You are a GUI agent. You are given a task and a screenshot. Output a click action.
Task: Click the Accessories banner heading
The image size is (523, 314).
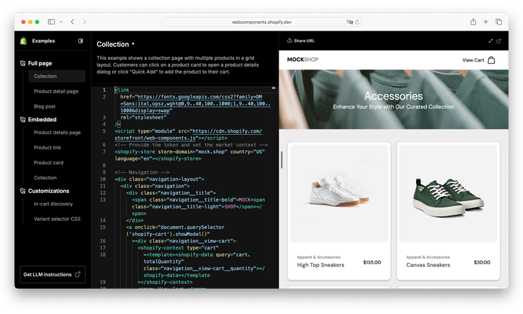[x=393, y=96]
